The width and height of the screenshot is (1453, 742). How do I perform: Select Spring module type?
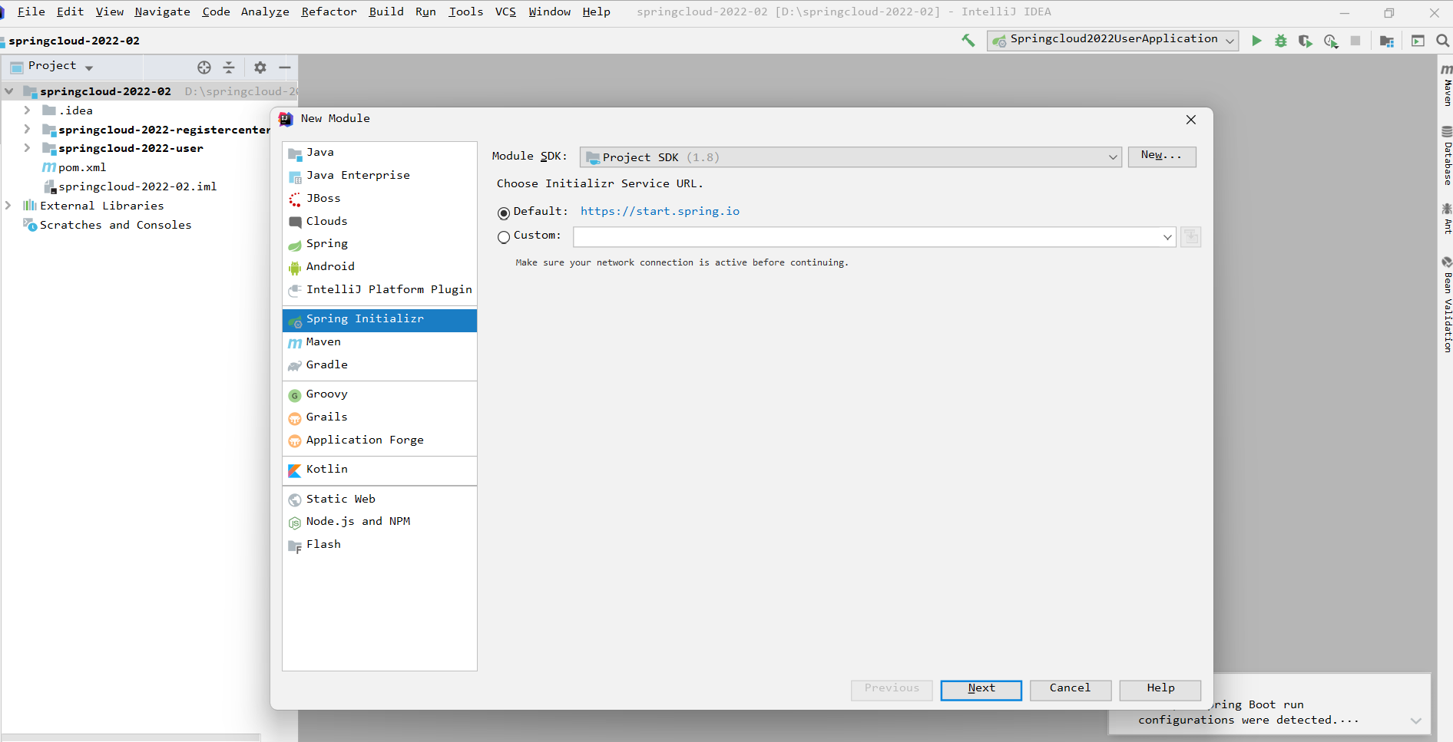click(x=379, y=244)
